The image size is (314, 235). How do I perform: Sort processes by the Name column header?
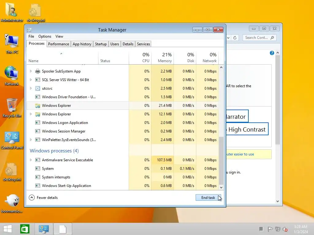(62, 57)
